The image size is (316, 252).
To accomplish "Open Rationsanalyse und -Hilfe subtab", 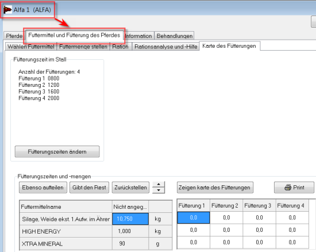I will pos(165,47).
